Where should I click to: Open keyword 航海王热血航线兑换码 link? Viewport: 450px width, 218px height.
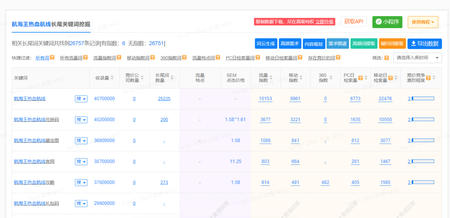tap(36, 120)
